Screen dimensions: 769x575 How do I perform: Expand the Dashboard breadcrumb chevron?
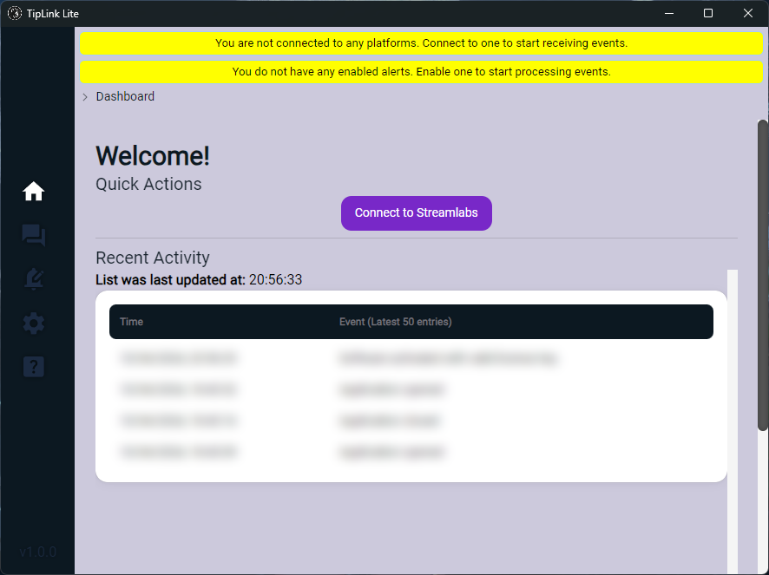click(x=85, y=96)
